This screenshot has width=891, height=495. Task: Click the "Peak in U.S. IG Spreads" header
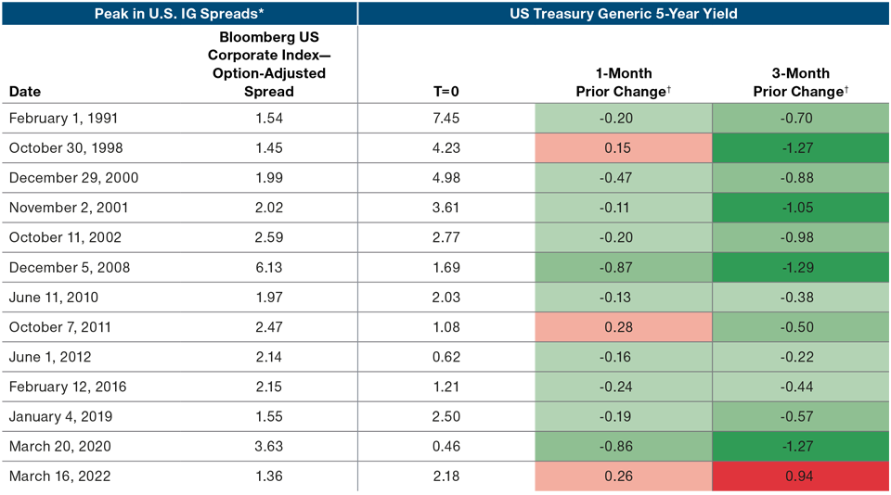(x=178, y=13)
